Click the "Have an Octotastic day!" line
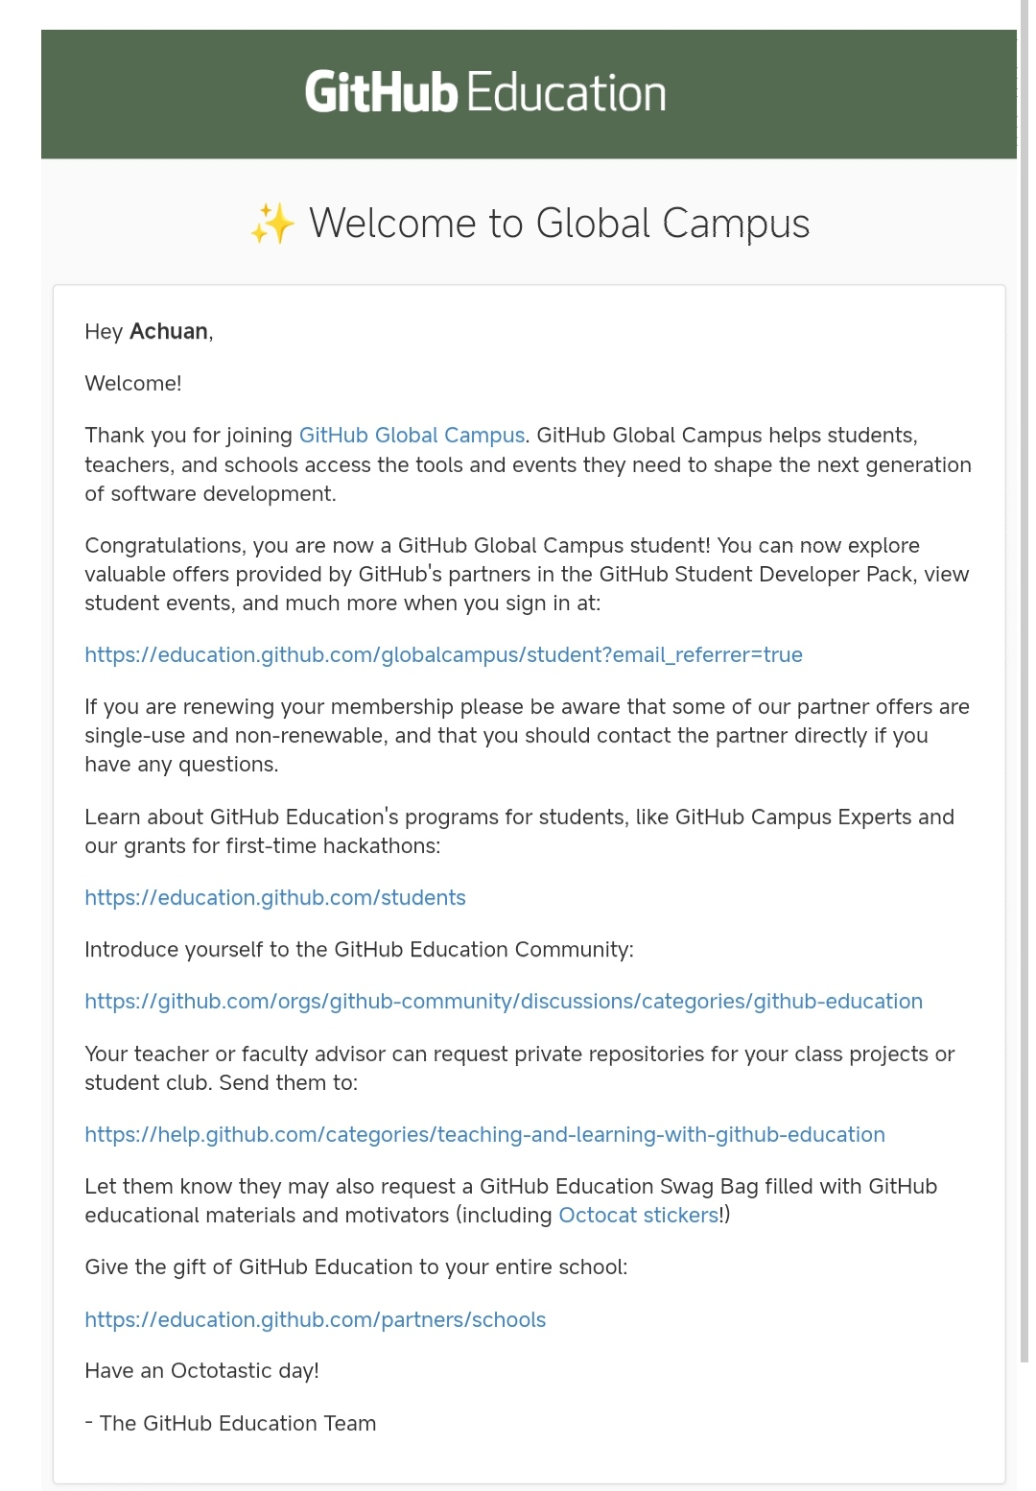 tap(201, 1371)
